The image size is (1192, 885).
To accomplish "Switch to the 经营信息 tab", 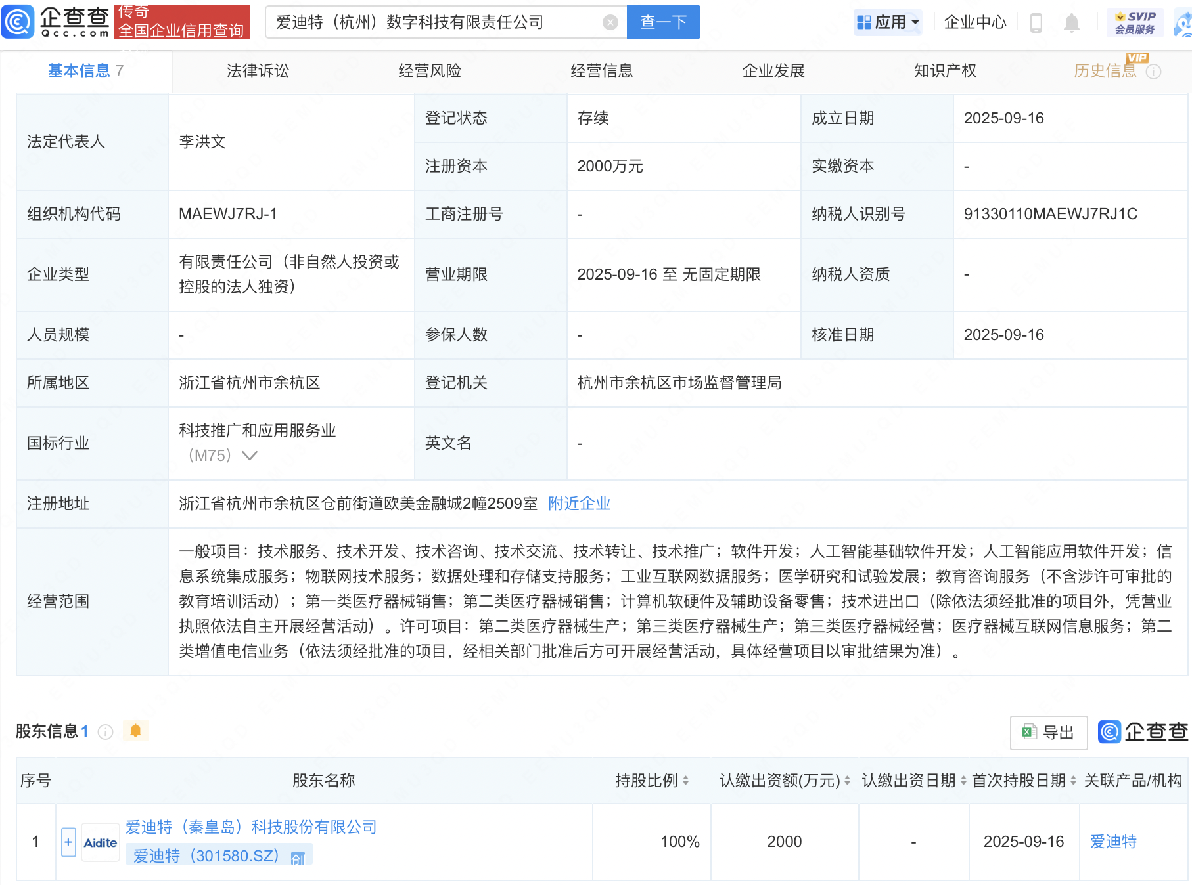I will click(602, 71).
